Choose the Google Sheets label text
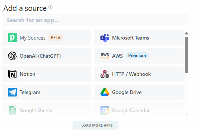The height and width of the screenshot is (131, 198). [x=36, y=110]
